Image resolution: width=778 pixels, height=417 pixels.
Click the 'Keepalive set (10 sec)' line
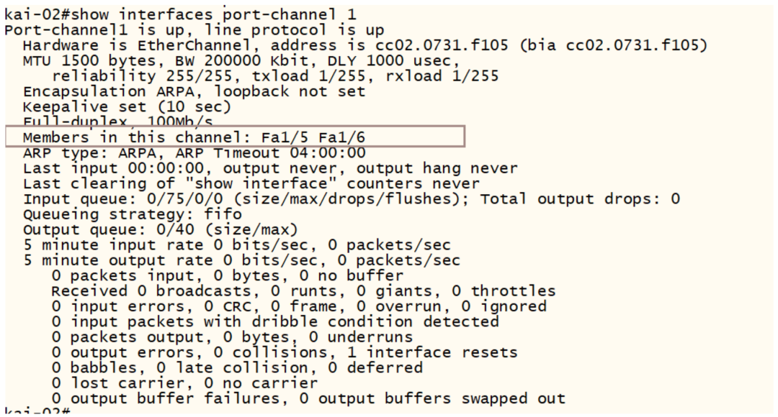click(127, 107)
